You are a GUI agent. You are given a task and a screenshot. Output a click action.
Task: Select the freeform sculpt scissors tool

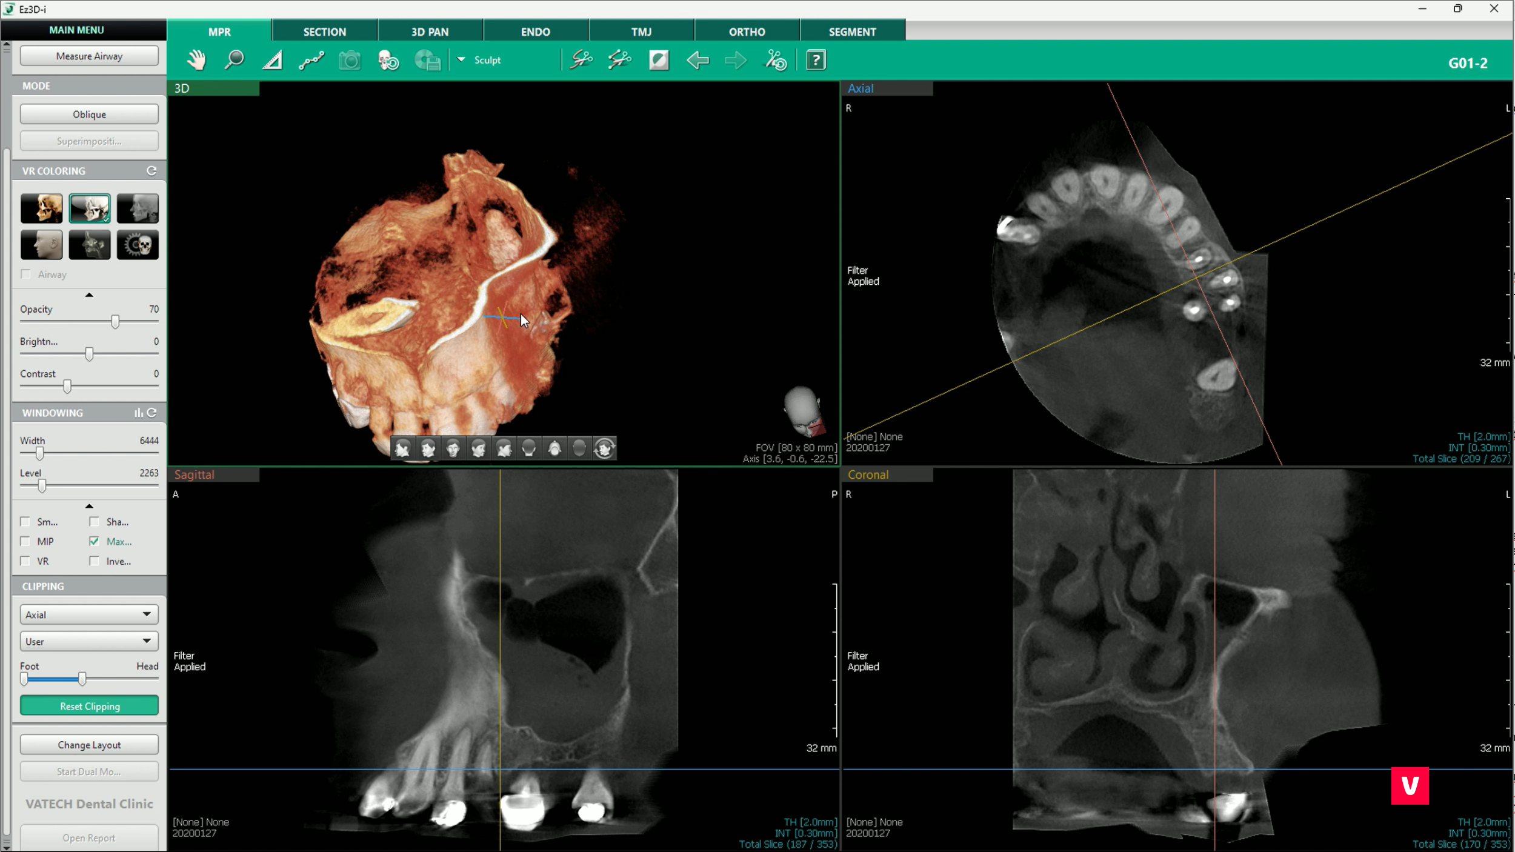tap(581, 60)
